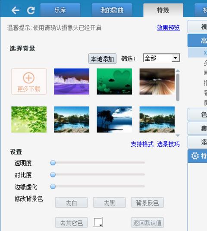The height and width of the screenshot is (231, 207).
Task: Open the 选景技巧 link
Action: pyautogui.click(x=168, y=144)
